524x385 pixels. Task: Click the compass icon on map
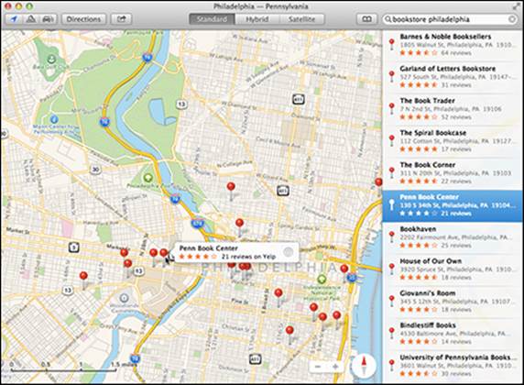click(364, 366)
